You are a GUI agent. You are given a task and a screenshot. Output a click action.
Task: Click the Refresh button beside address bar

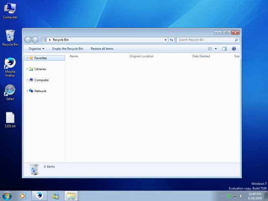[171, 40]
